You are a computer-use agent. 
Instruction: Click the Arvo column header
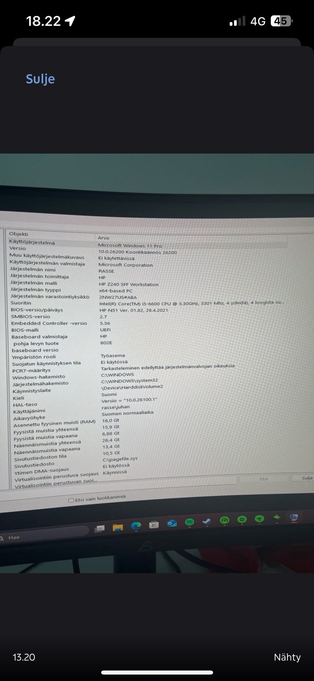(103, 238)
